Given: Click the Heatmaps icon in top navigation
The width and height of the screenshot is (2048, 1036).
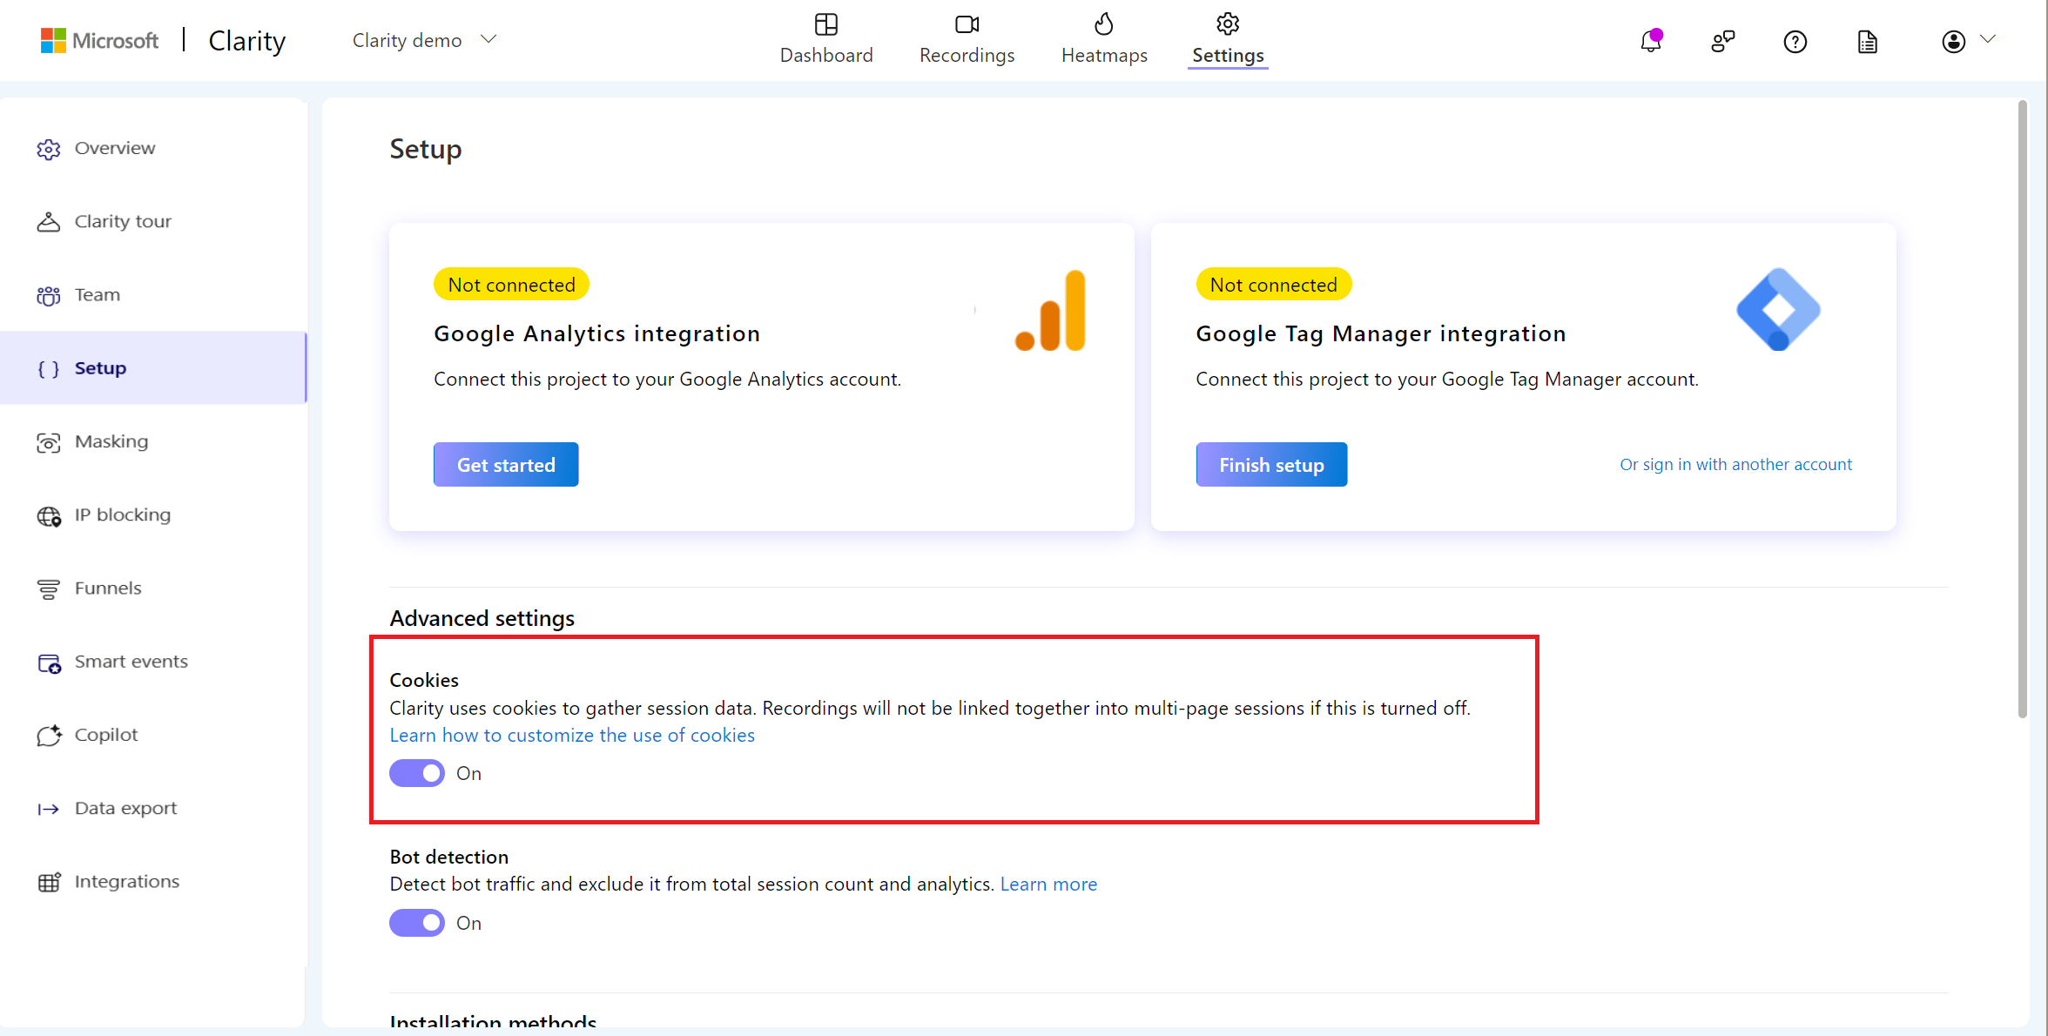Looking at the screenshot, I should [1103, 24].
